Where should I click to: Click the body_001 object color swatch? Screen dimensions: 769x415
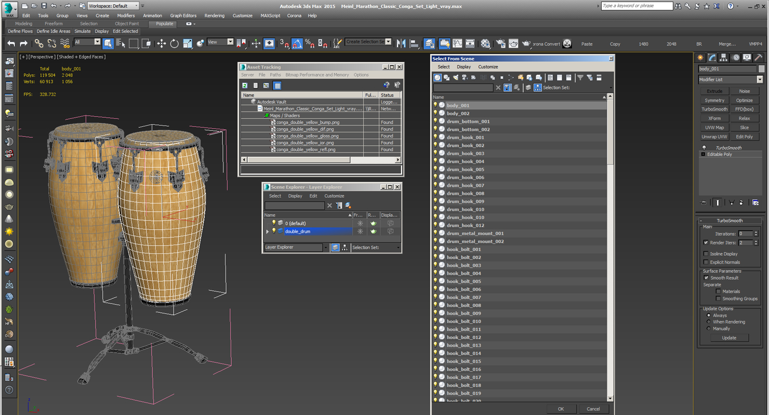[x=762, y=68]
